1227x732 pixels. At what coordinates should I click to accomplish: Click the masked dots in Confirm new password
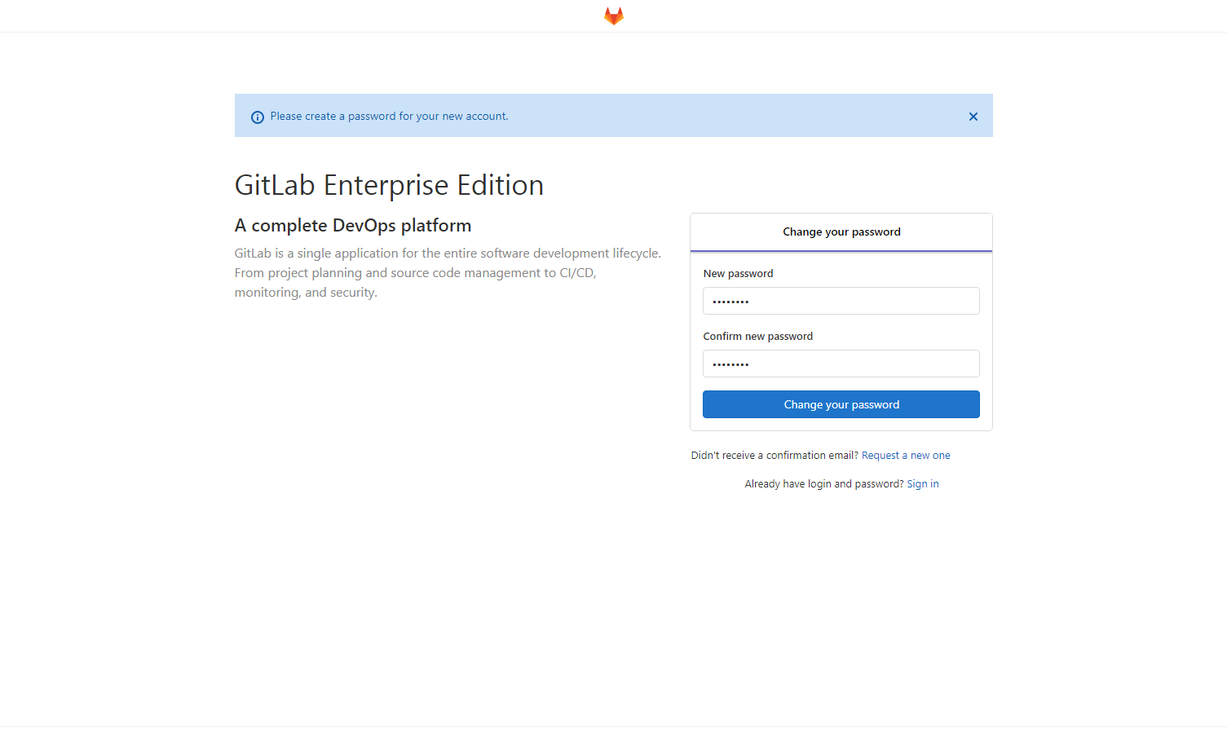pos(730,364)
